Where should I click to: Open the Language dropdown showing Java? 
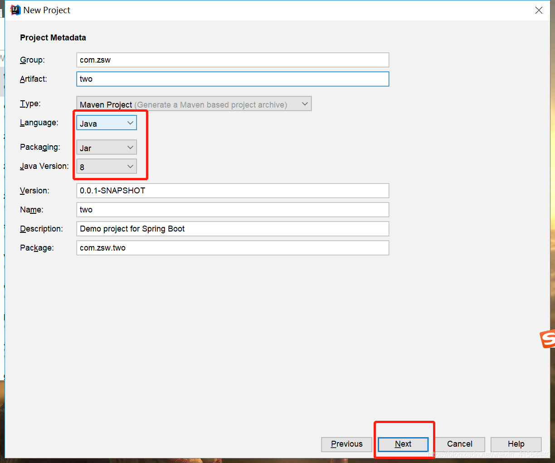[x=107, y=123]
